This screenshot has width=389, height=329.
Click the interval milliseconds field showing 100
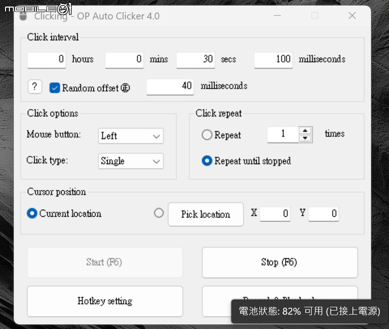(x=273, y=60)
